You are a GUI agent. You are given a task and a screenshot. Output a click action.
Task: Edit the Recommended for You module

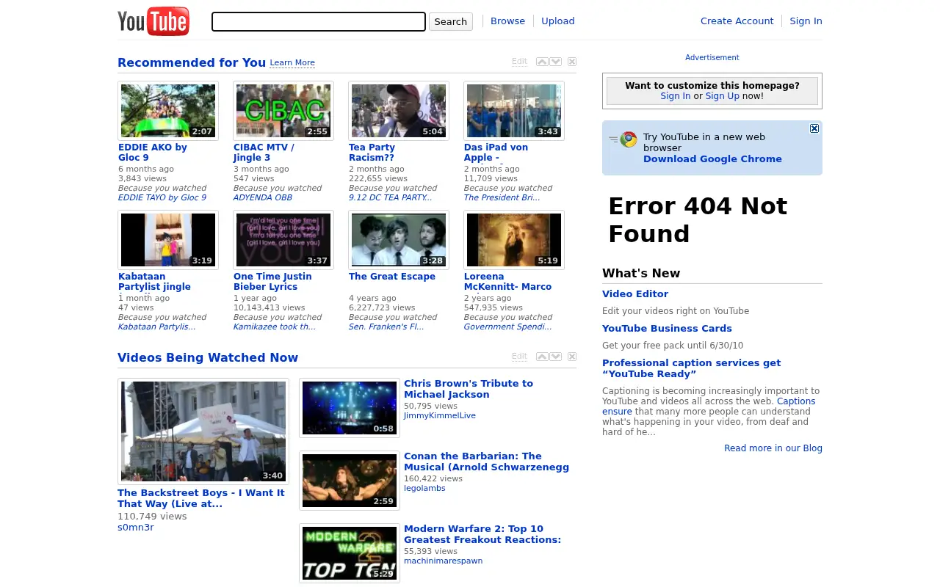tap(519, 62)
